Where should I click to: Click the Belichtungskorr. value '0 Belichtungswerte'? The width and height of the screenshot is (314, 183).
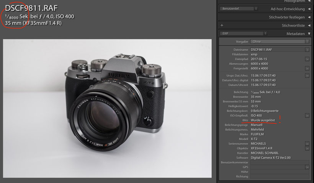[x=265, y=111]
